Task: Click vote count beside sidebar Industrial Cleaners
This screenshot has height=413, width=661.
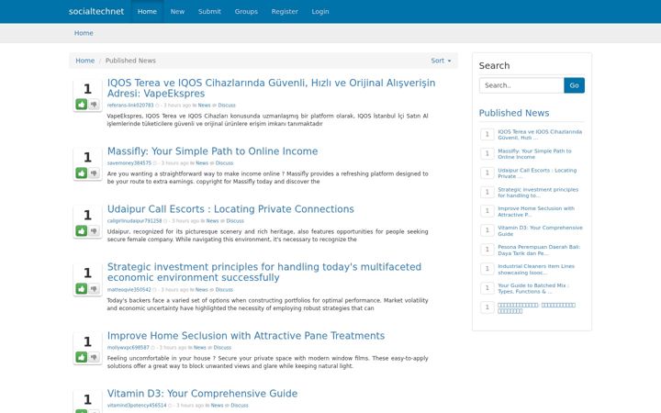Action: [x=487, y=269]
